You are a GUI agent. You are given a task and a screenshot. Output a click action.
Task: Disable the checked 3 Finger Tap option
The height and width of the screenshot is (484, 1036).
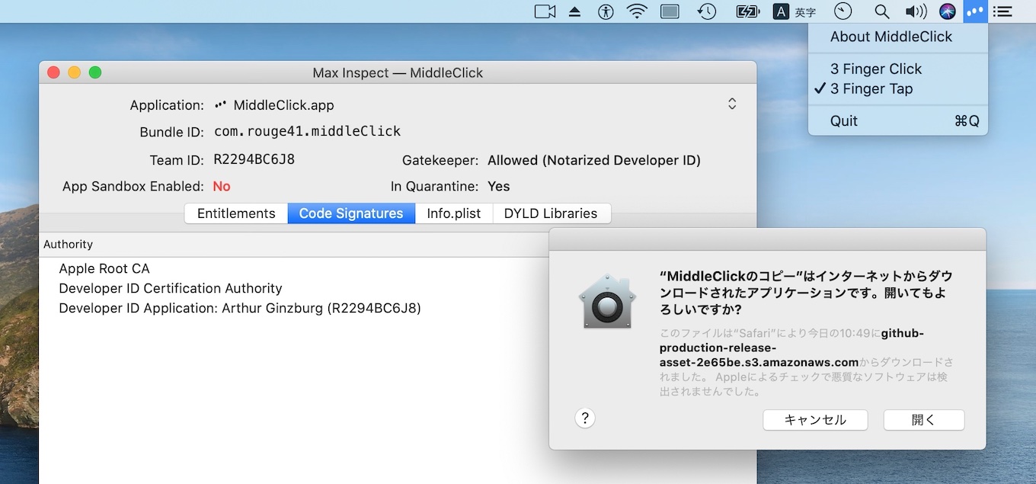pos(875,88)
